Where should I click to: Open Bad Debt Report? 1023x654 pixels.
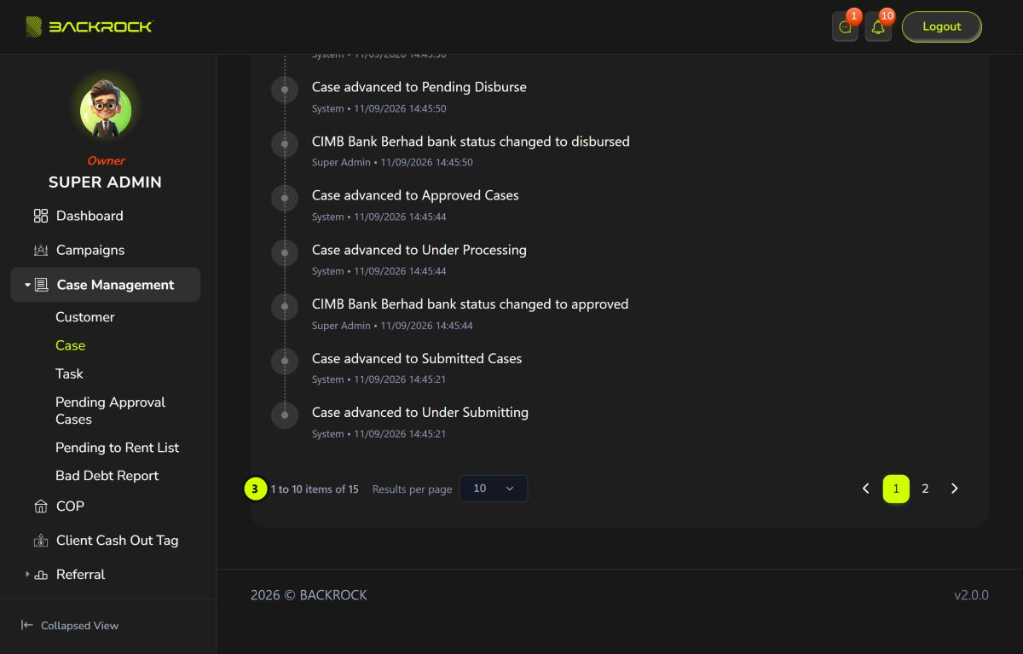point(107,476)
